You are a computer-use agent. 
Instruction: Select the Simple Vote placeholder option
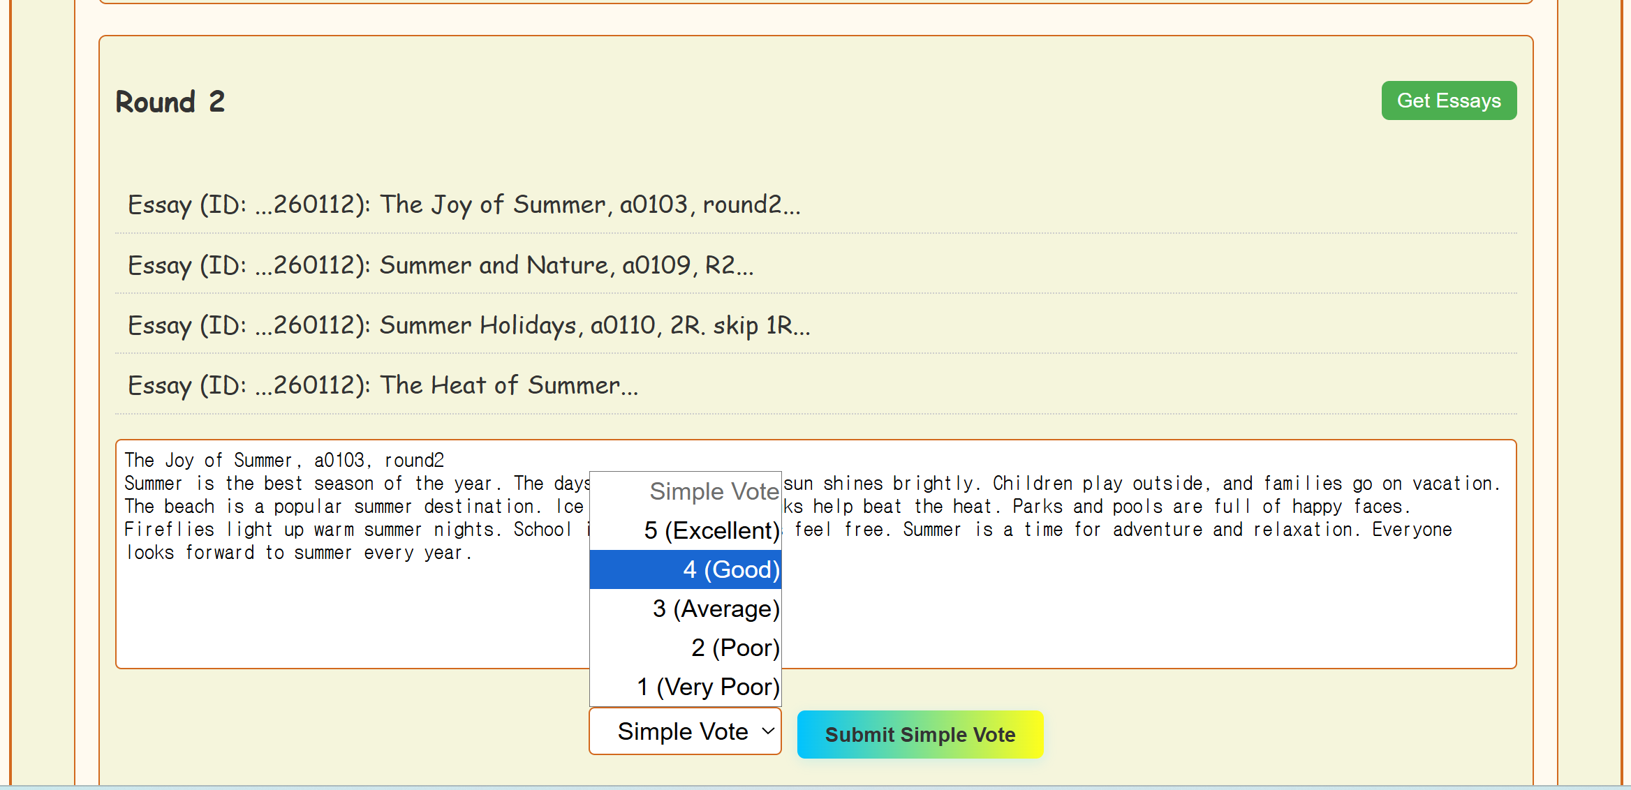[712, 491]
